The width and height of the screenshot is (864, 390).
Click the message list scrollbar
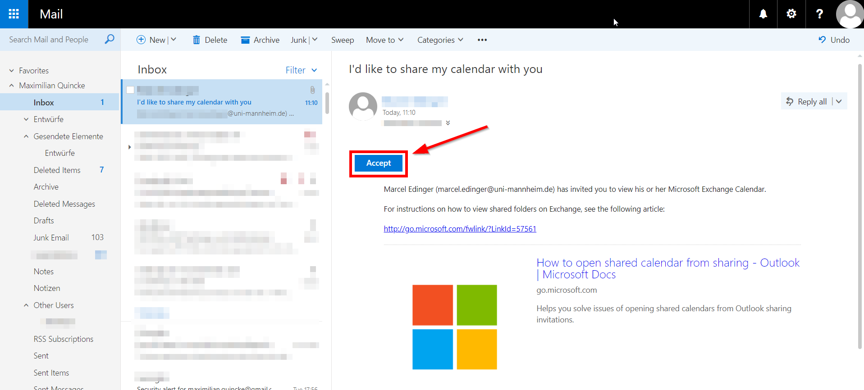[327, 102]
